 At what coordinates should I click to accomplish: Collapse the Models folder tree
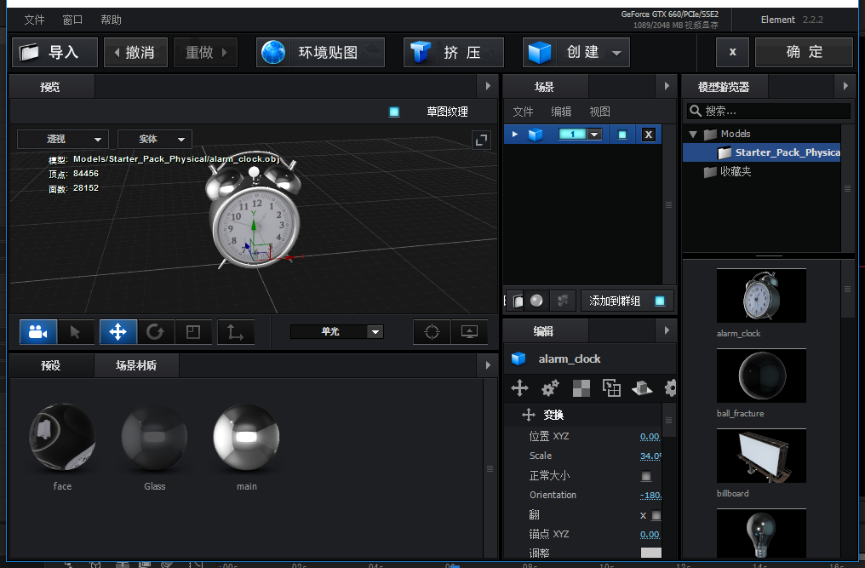pos(692,134)
